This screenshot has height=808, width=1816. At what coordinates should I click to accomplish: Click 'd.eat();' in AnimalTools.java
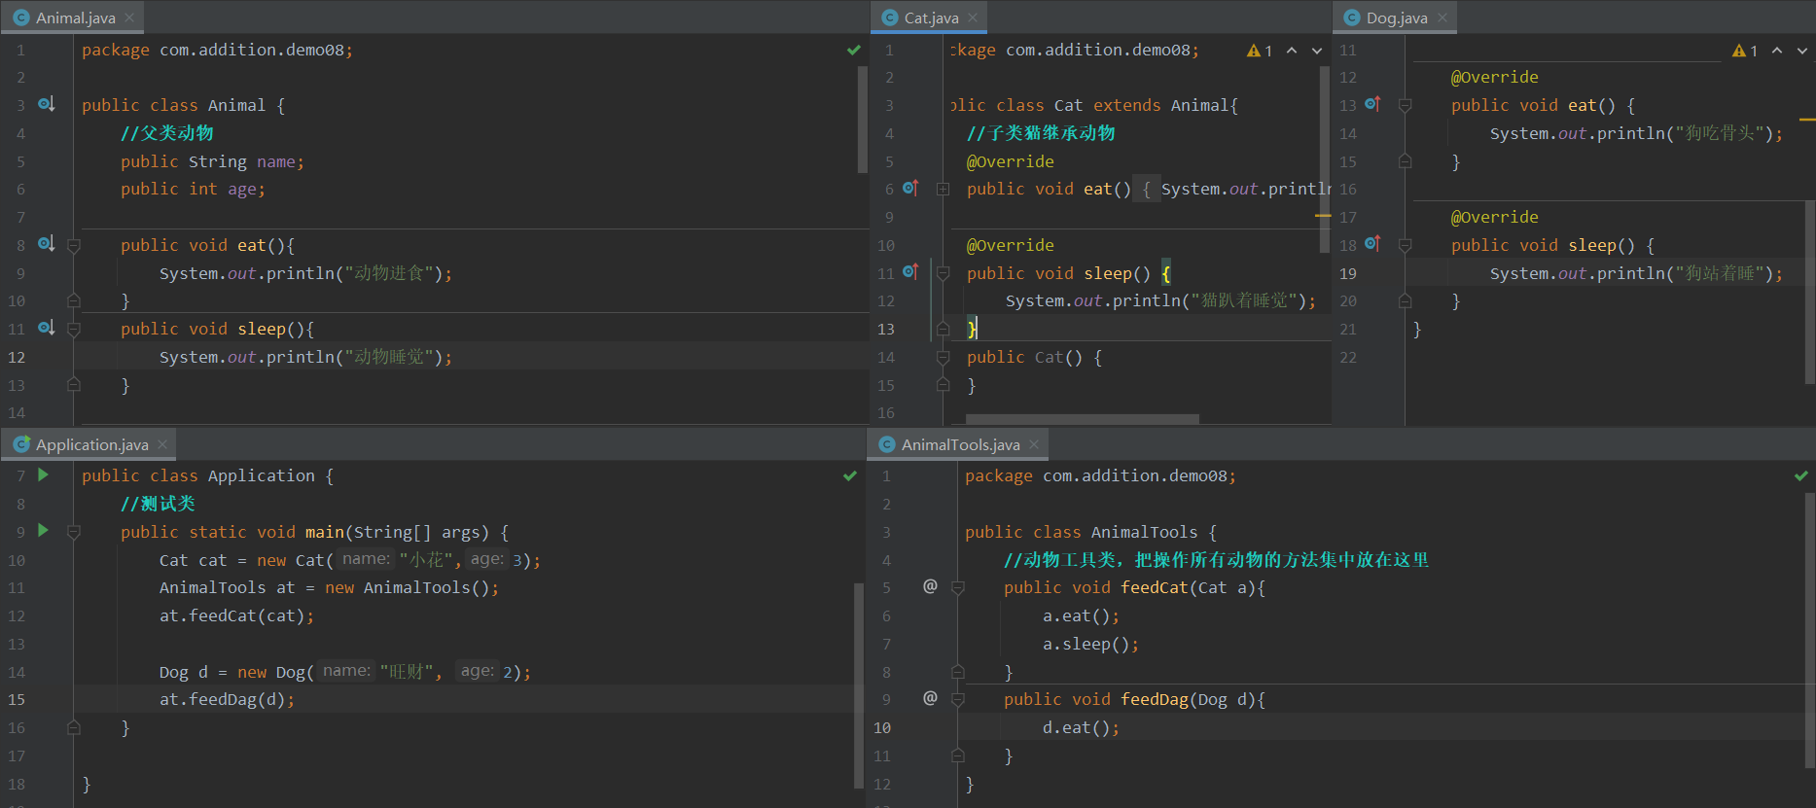[x=1081, y=727]
